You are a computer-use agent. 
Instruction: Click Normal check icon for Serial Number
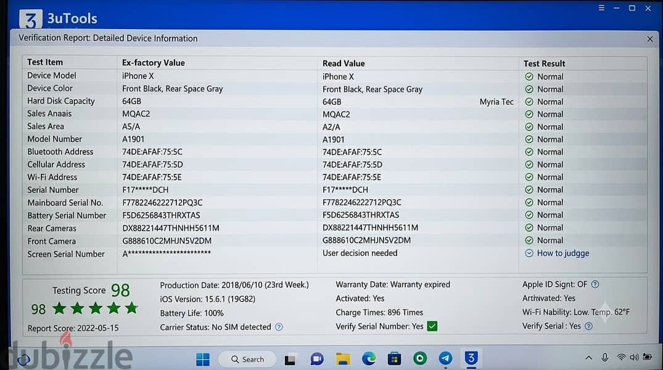coord(529,189)
